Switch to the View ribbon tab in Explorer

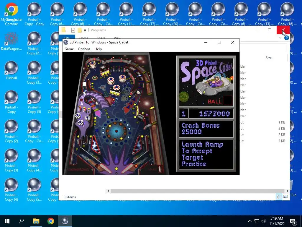tap(117, 38)
